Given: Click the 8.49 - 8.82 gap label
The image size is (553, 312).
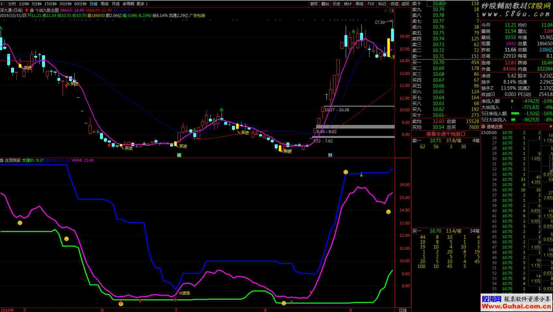Looking at the screenshot, I should [327, 132].
